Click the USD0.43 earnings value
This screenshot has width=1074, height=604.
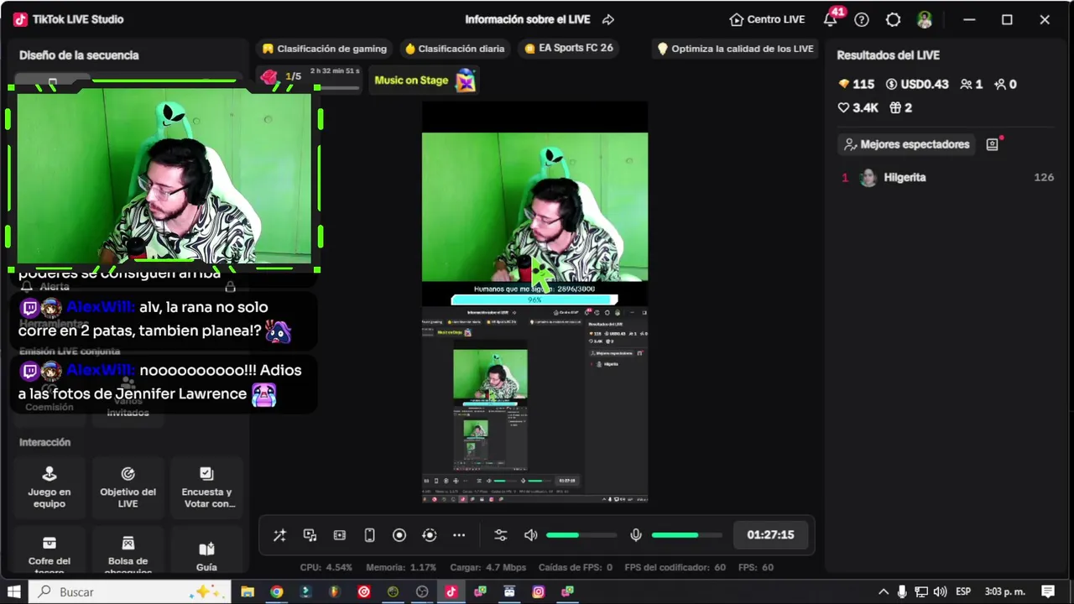pos(916,84)
